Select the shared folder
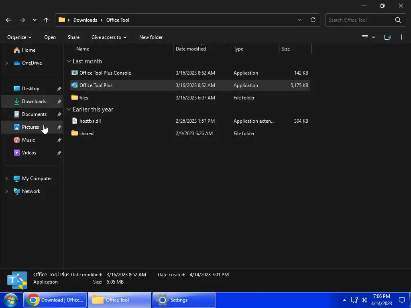This screenshot has width=411, height=308. [190, 133]
